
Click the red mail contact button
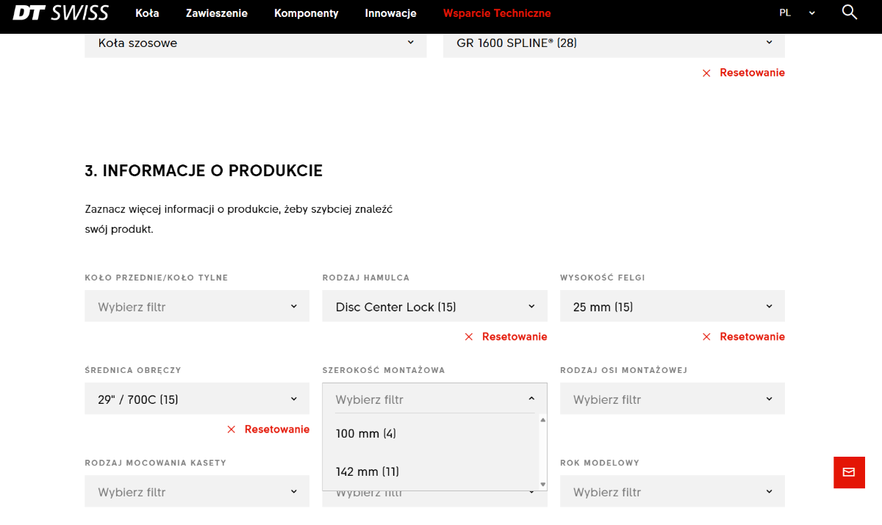pos(849,472)
